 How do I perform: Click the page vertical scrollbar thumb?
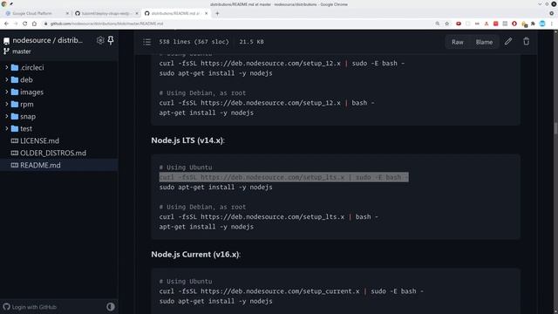click(x=555, y=128)
